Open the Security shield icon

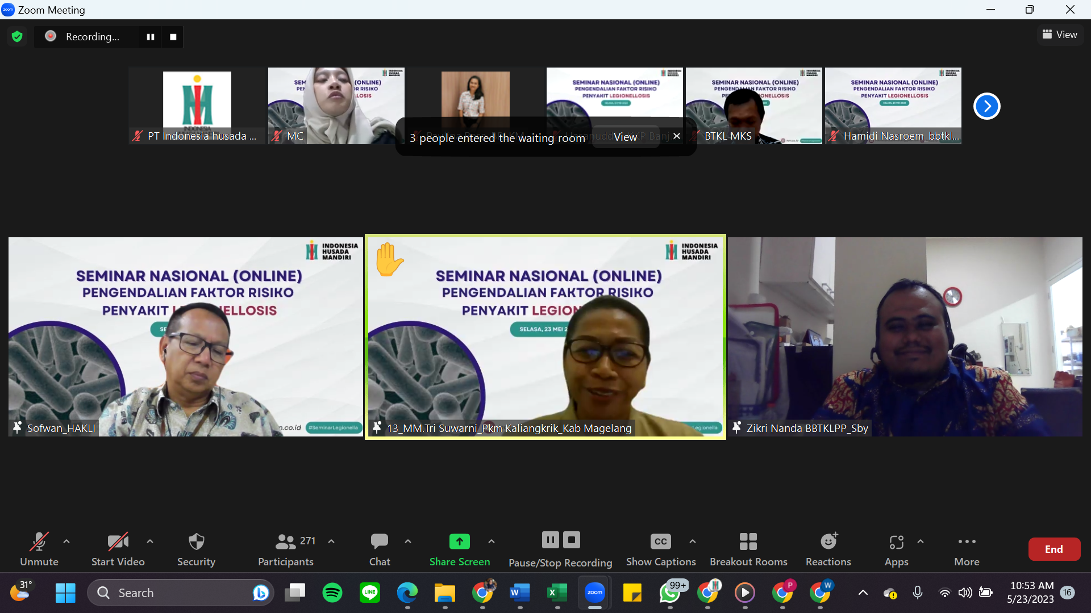196,541
